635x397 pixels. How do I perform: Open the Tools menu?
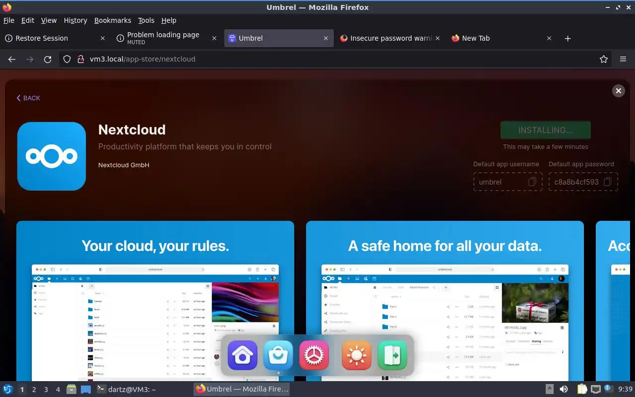click(x=146, y=20)
